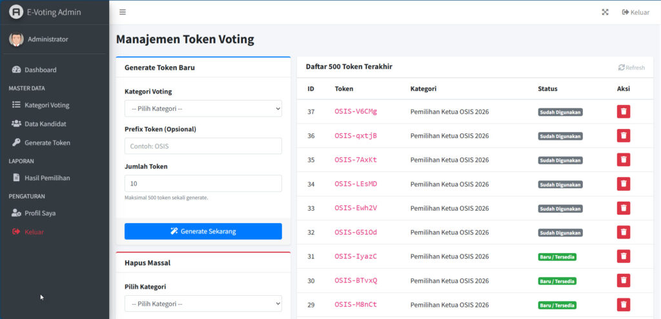Open Dashboard from the sidebar
Viewport: 661px width, 319px height.
[40, 70]
